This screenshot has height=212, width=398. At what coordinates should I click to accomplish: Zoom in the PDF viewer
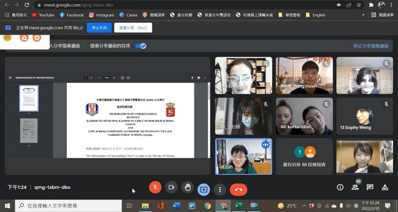click(114, 78)
